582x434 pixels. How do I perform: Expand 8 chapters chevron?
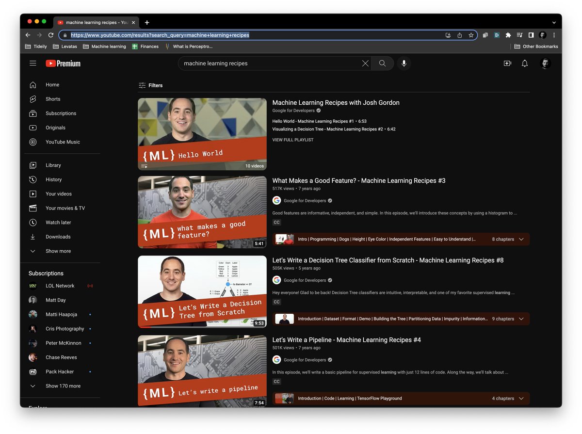[x=521, y=239]
